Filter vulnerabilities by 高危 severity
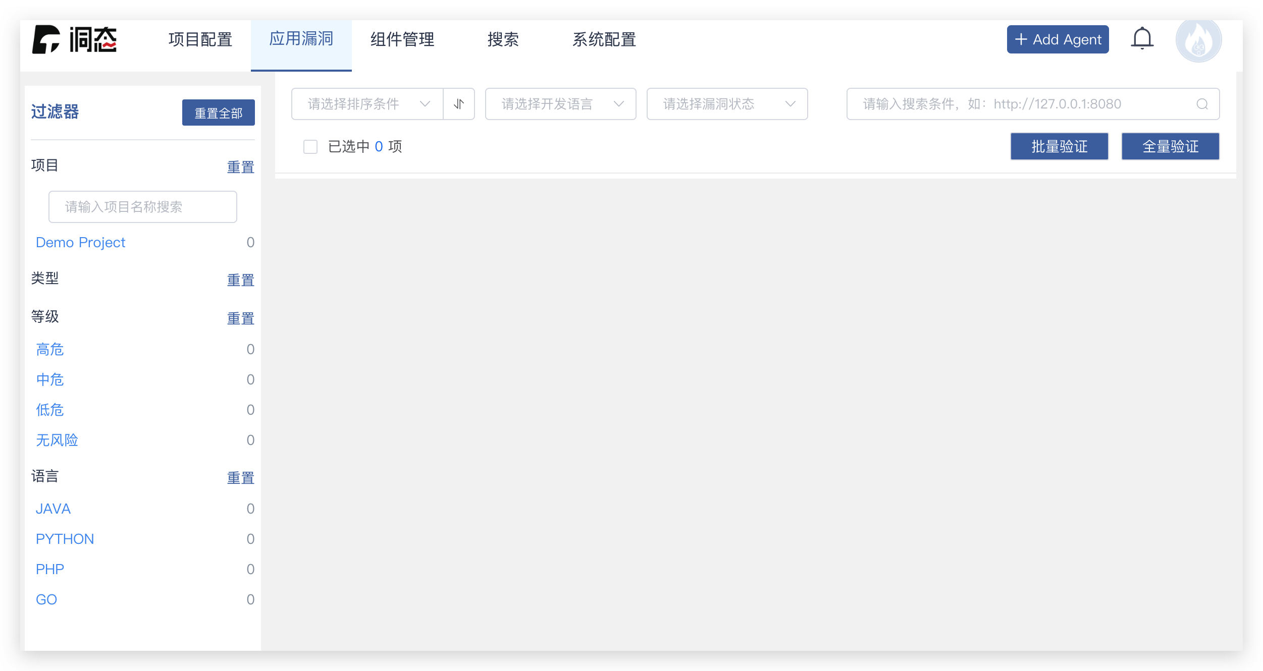This screenshot has height=671, width=1263. click(49, 349)
